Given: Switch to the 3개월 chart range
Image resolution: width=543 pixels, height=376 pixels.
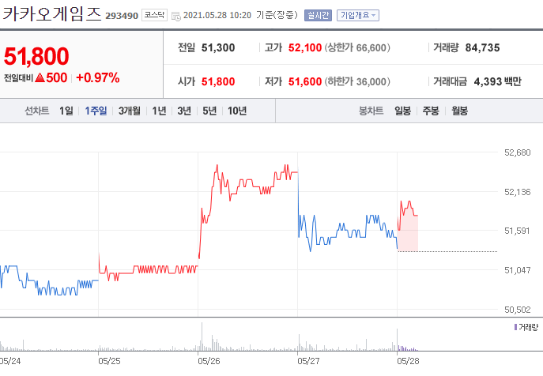Looking at the screenshot, I should (130, 111).
